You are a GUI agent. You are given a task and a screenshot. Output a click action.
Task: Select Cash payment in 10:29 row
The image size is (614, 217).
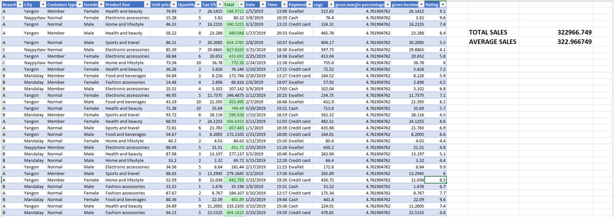click(300, 17)
